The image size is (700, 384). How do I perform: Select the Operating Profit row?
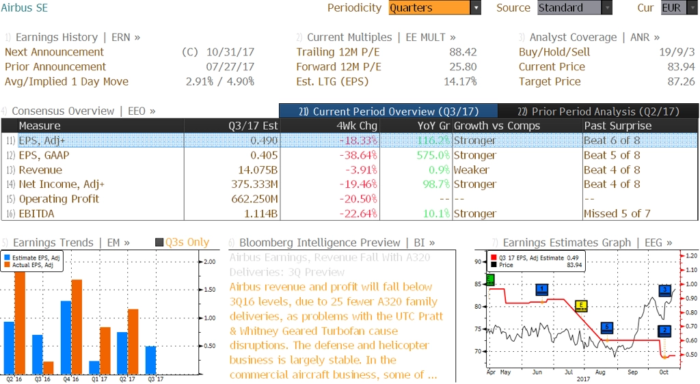coord(349,199)
